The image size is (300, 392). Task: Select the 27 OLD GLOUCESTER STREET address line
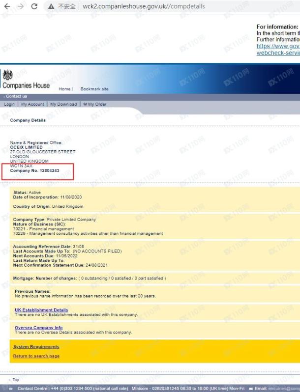42,152
